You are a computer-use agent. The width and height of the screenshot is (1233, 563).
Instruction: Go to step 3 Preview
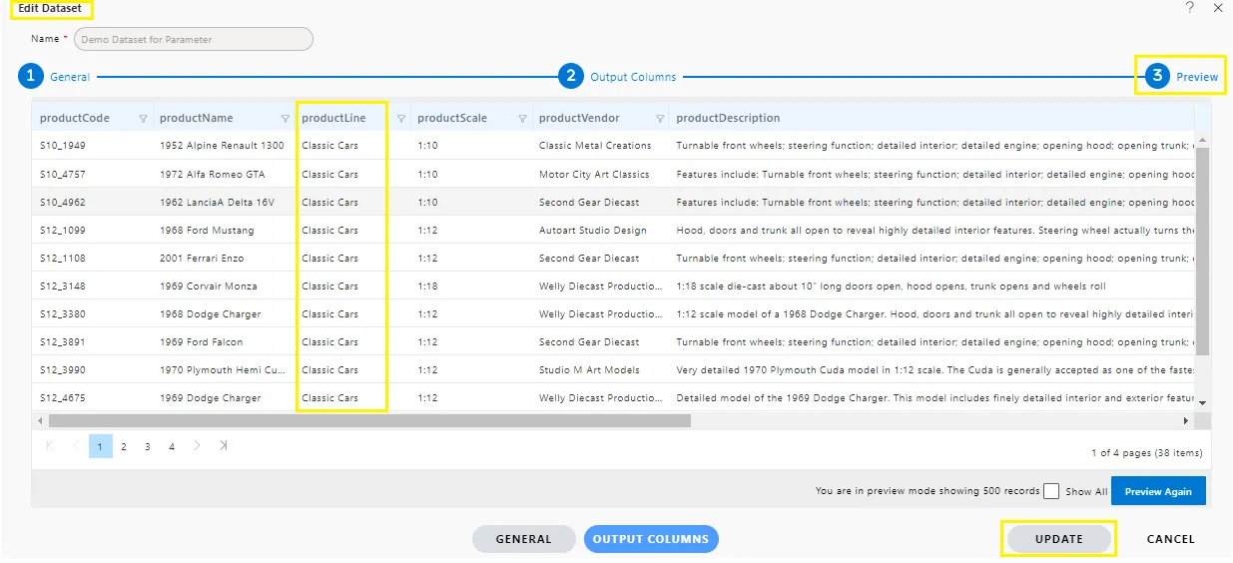pos(1181,76)
